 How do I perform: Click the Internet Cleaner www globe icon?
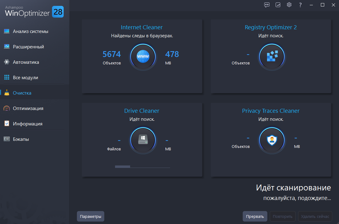click(x=143, y=57)
